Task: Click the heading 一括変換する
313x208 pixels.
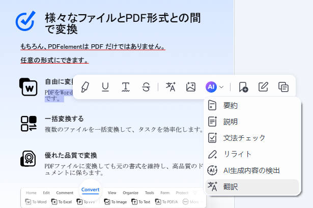Action: coord(64,119)
